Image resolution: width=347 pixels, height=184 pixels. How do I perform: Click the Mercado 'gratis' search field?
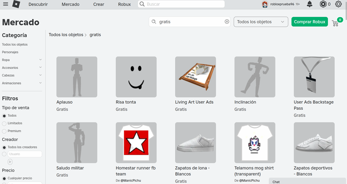(190, 22)
